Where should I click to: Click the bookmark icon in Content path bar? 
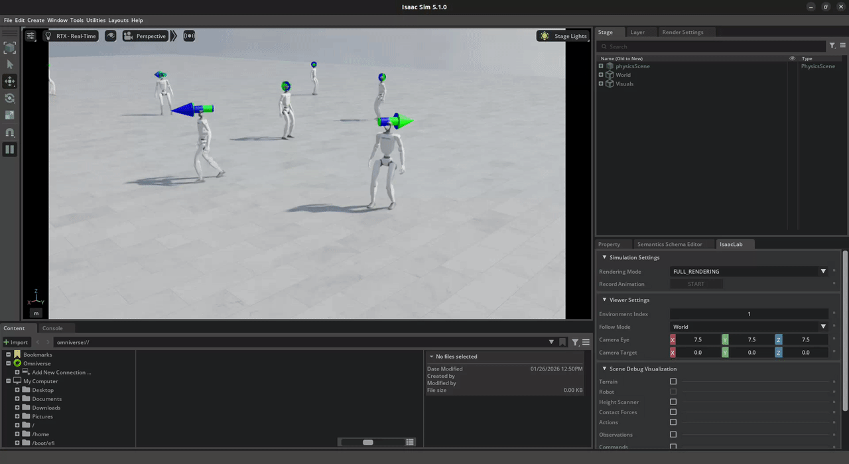(562, 342)
